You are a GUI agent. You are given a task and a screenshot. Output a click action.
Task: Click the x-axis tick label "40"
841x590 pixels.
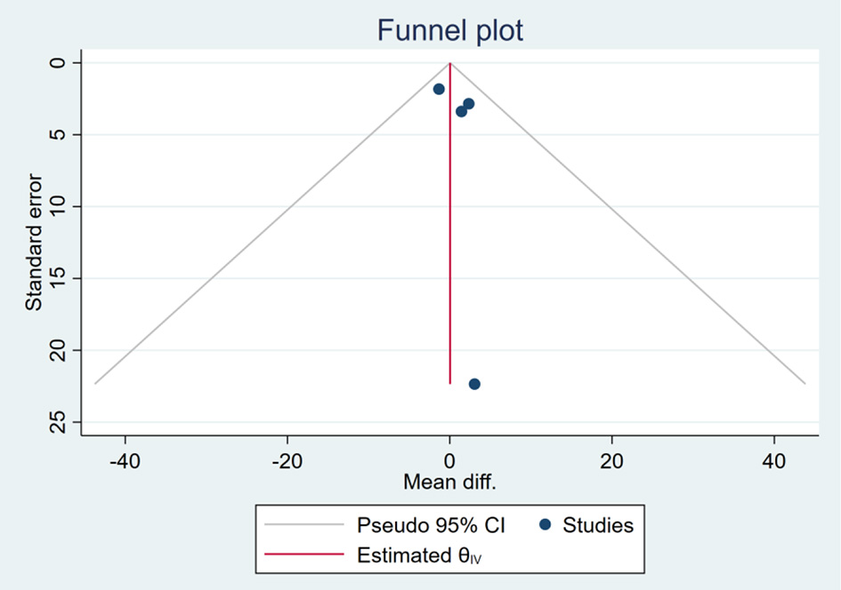pyautogui.click(x=774, y=461)
